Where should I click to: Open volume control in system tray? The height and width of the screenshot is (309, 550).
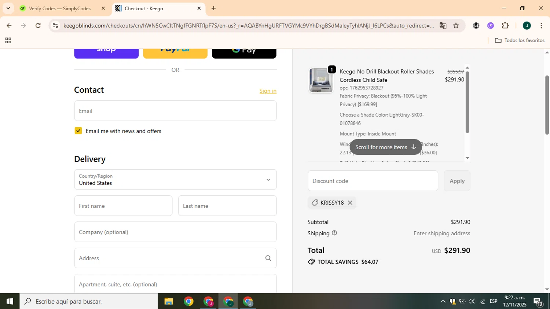pyautogui.click(x=472, y=301)
